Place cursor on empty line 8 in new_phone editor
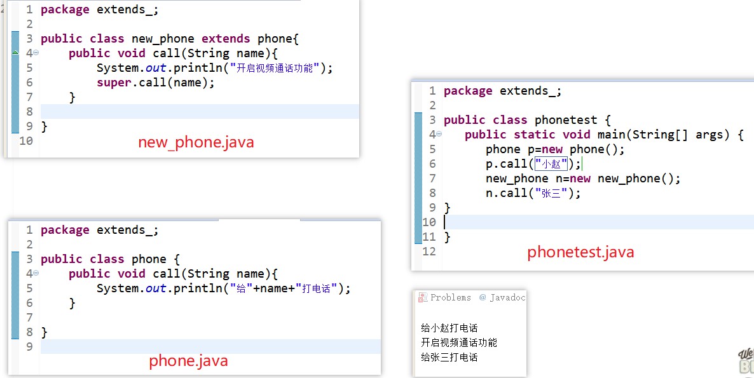Viewport: 754px width, 378px height. pyautogui.click(x=200, y=111)
